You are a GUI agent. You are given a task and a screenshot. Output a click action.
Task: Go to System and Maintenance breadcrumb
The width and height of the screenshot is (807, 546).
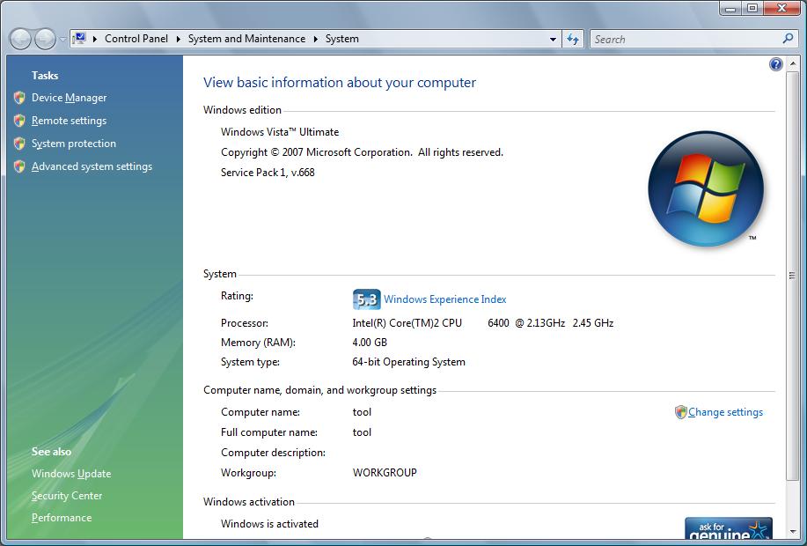click(x=246, y=39)
